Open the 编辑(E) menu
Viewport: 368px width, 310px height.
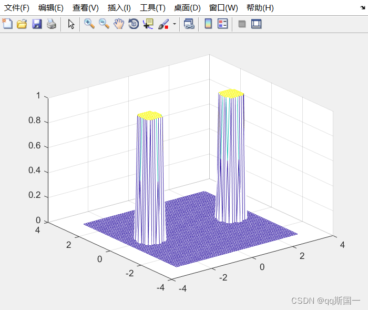(51, 8)
